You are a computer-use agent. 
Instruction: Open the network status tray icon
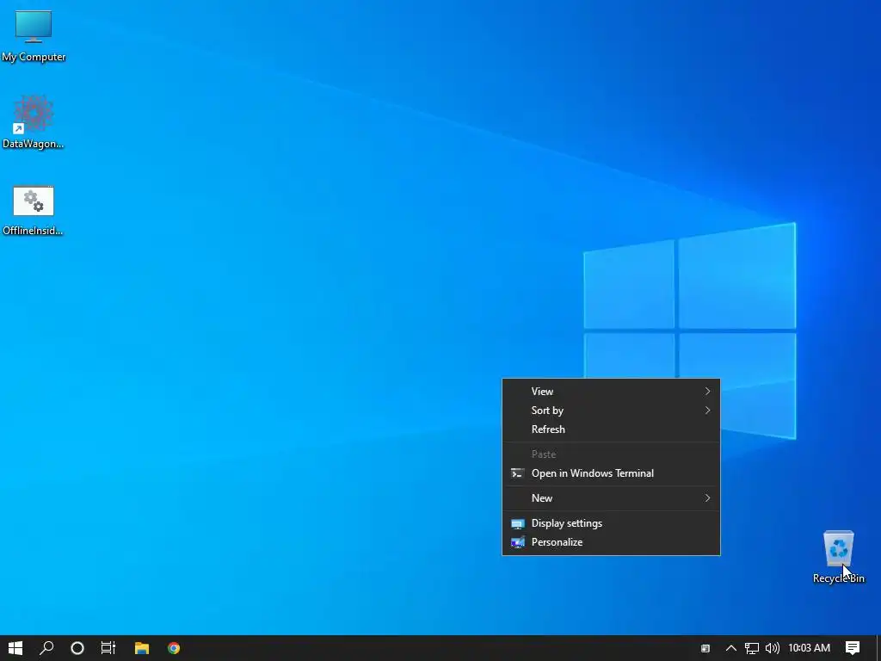752,648
